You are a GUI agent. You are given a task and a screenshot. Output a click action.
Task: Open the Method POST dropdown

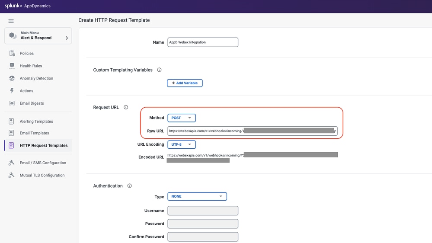182,118
